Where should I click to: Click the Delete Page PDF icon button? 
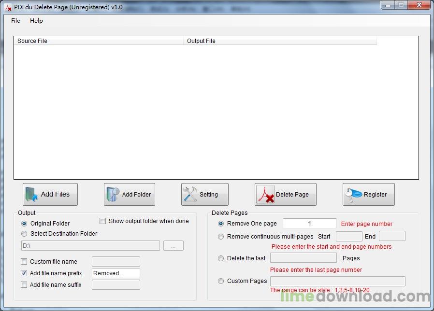[285, 194]
